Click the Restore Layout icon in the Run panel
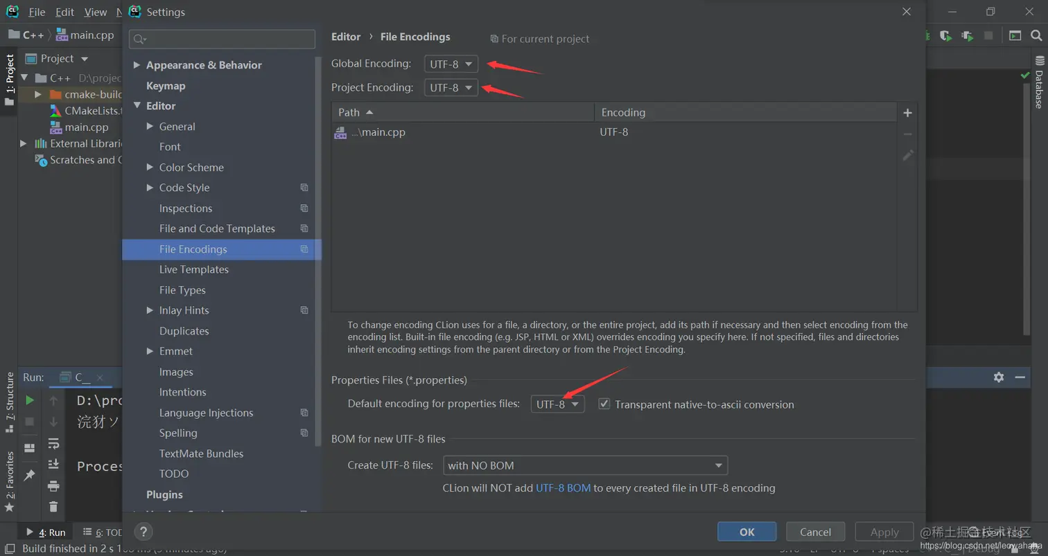The width and height of the screenshot is (1048, 556). 29,448
